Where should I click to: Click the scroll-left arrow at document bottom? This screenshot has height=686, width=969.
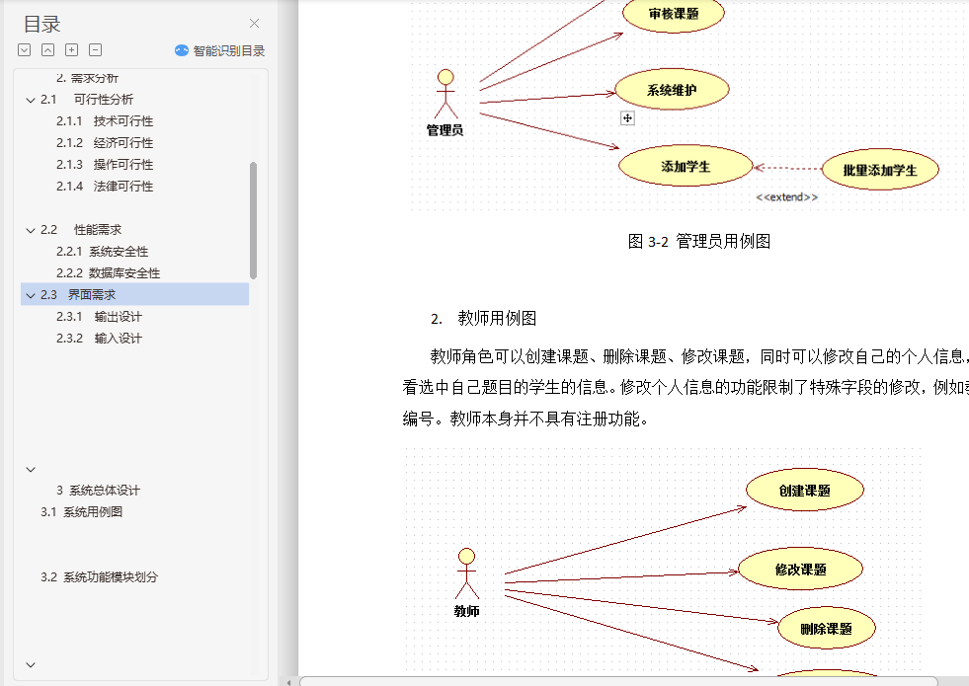click(x=288, y=682)
